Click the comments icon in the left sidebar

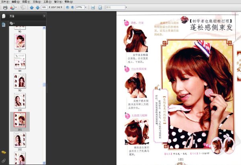[x=4, y=153]
